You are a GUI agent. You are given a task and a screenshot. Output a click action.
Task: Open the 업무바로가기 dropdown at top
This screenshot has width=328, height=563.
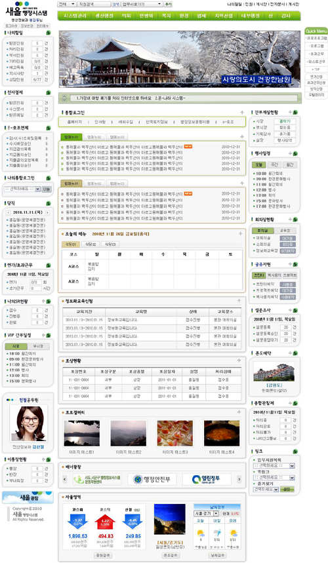[x=142, y=5]
